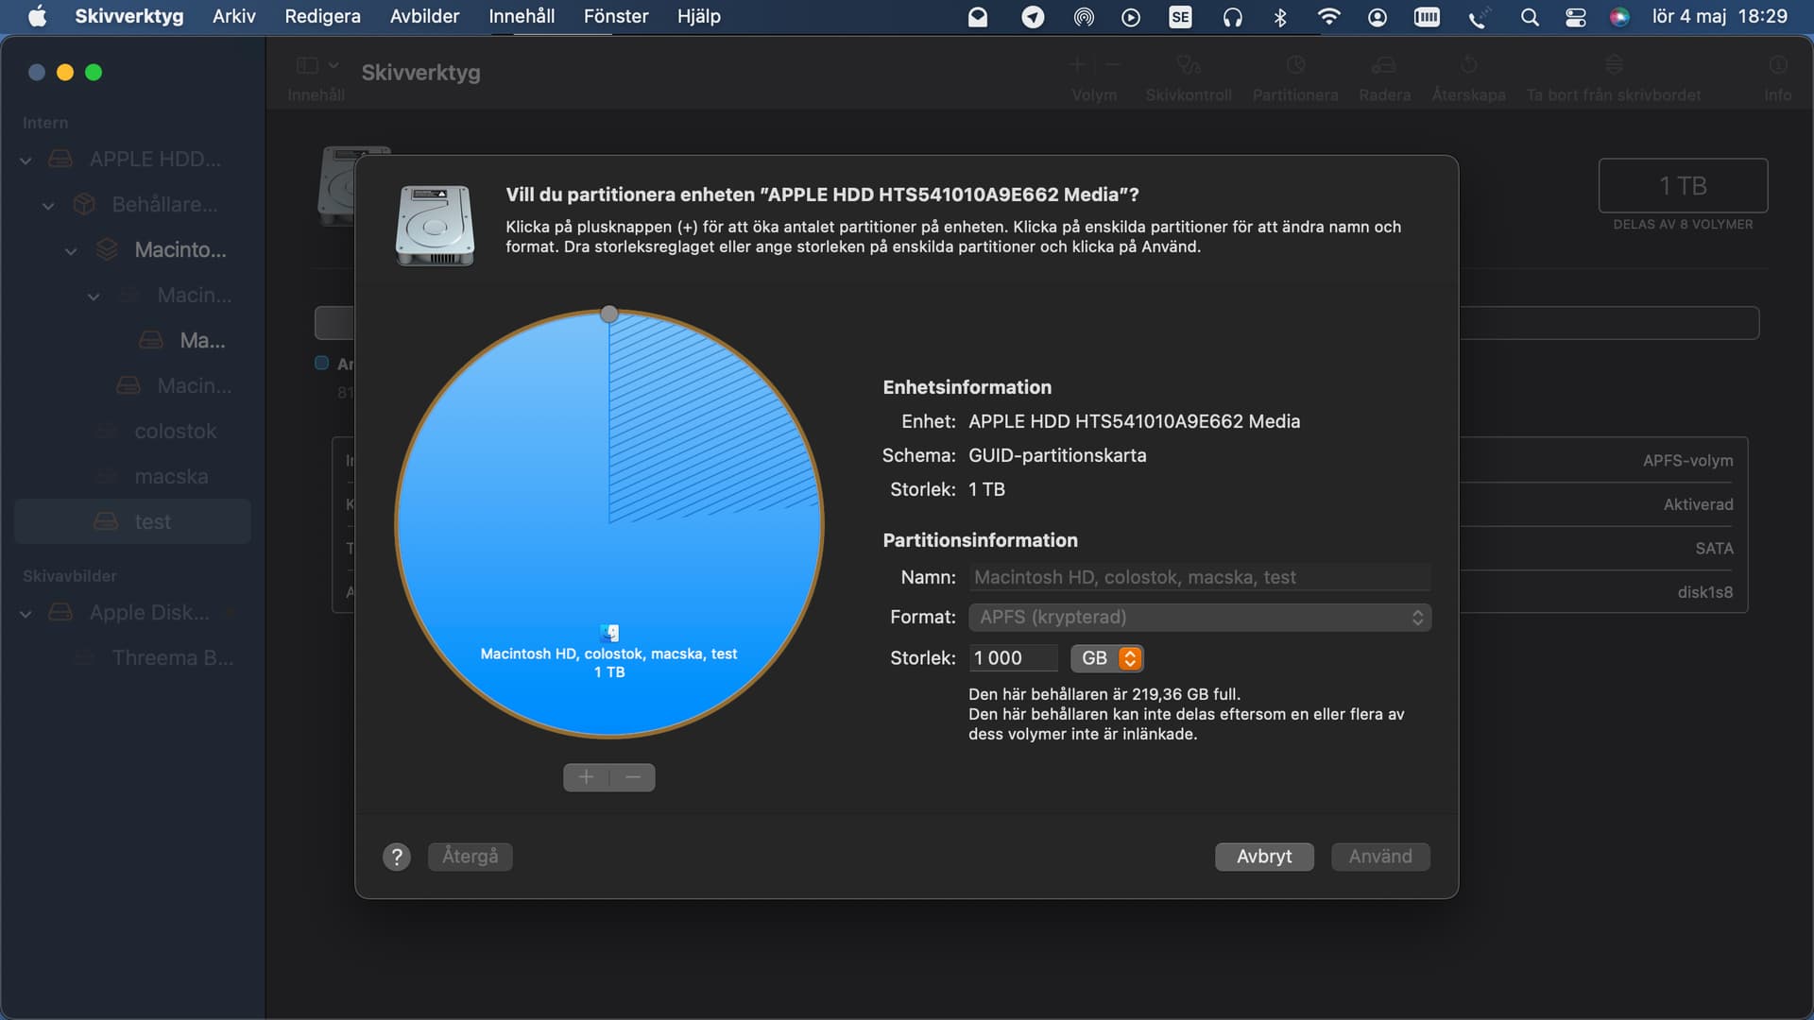Click the Storlek size input field

click(1013, 658)
